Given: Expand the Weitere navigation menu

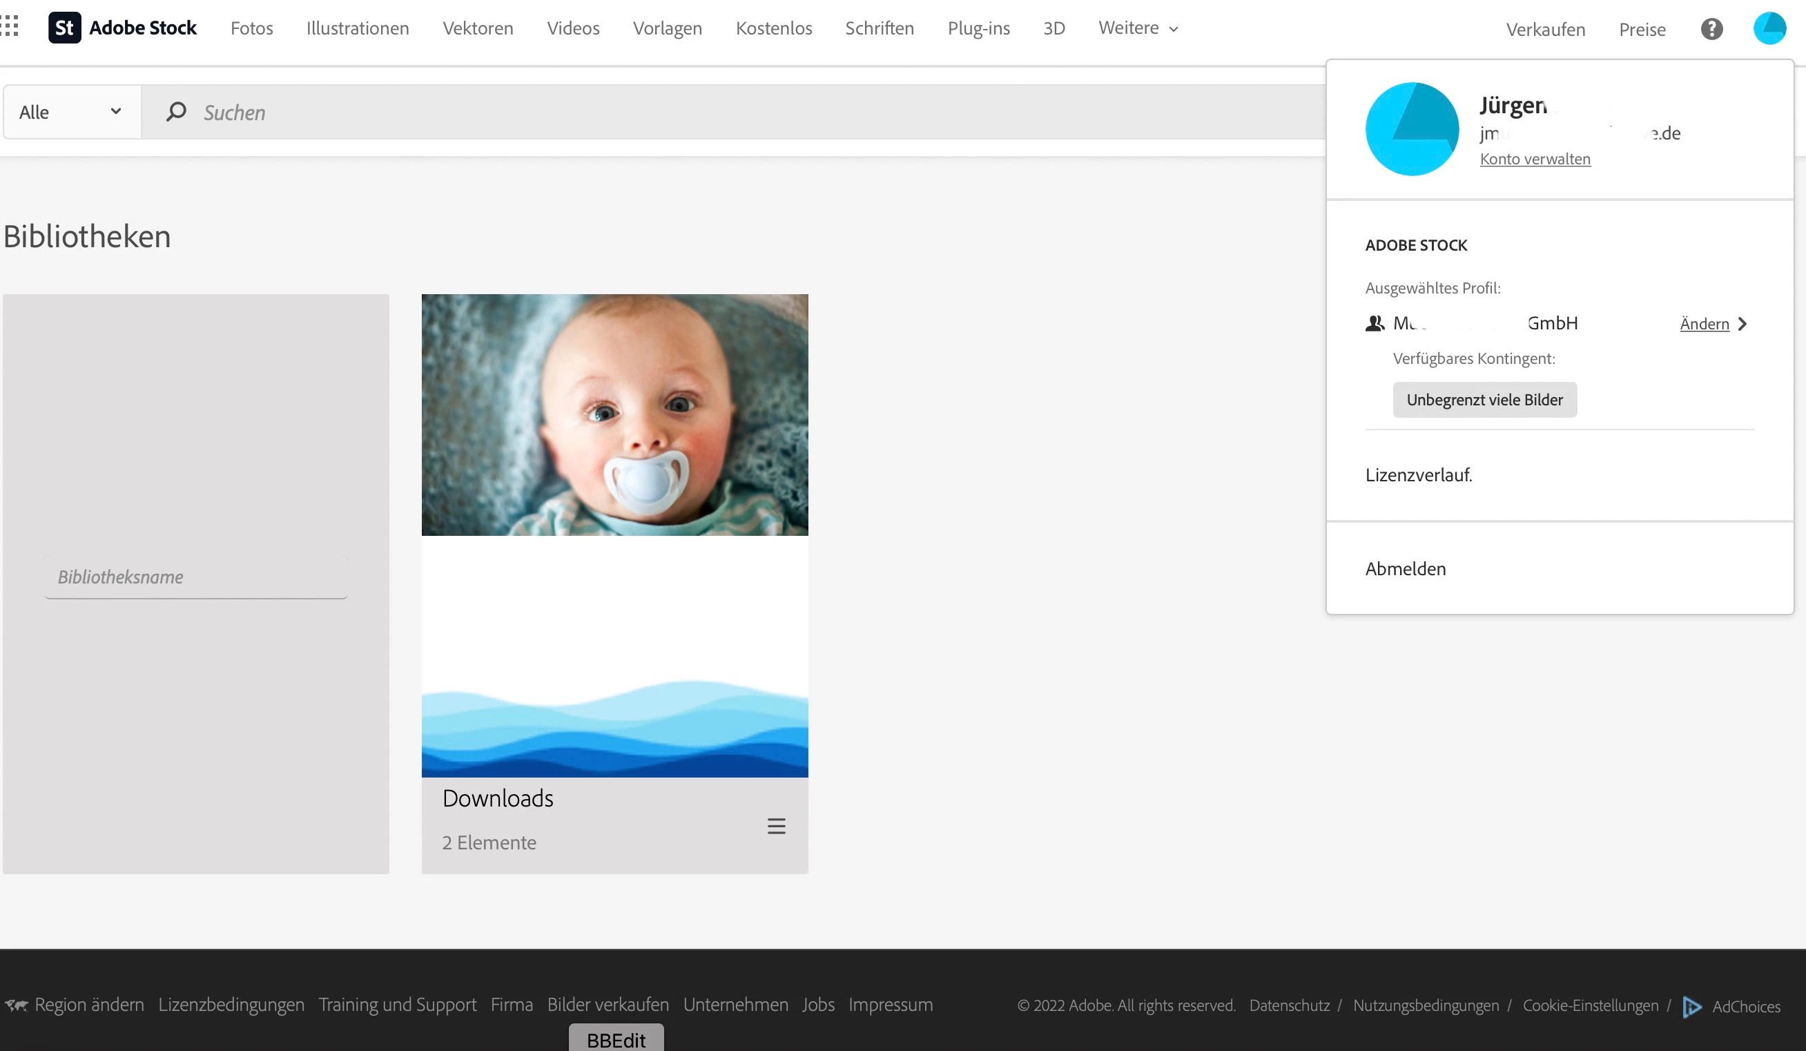Looking at the screenshot, I should 1138,28.
